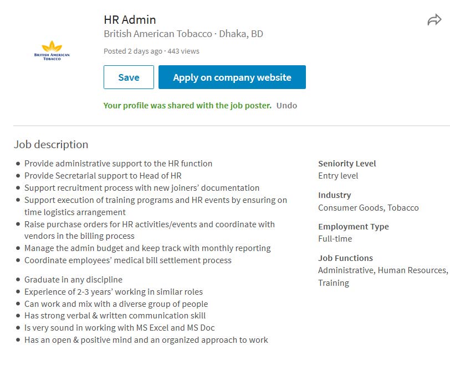This screenshot has height=366, width=450.
Task: Open the HR Admin job title
Action: click(x=130, y=20)
